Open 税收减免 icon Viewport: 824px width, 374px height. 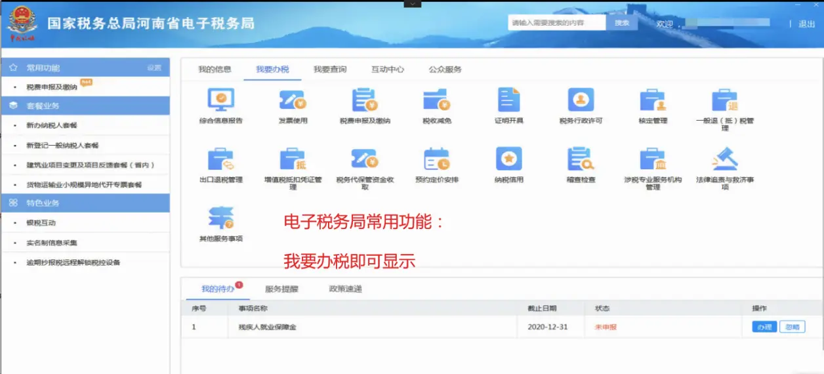(x=437, y=100)
